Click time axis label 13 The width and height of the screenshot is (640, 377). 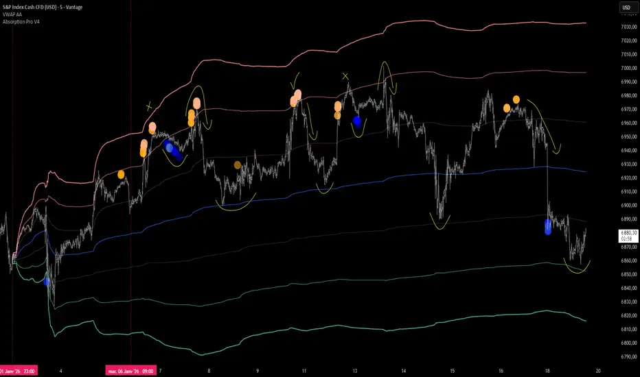[355, 371]
